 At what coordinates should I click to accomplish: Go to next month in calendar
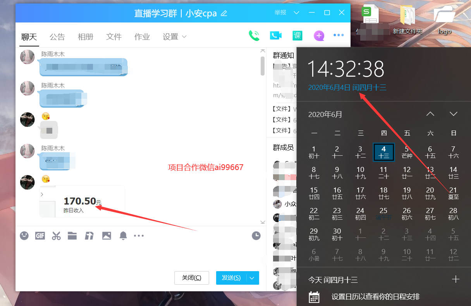click(x=454, y=114)
